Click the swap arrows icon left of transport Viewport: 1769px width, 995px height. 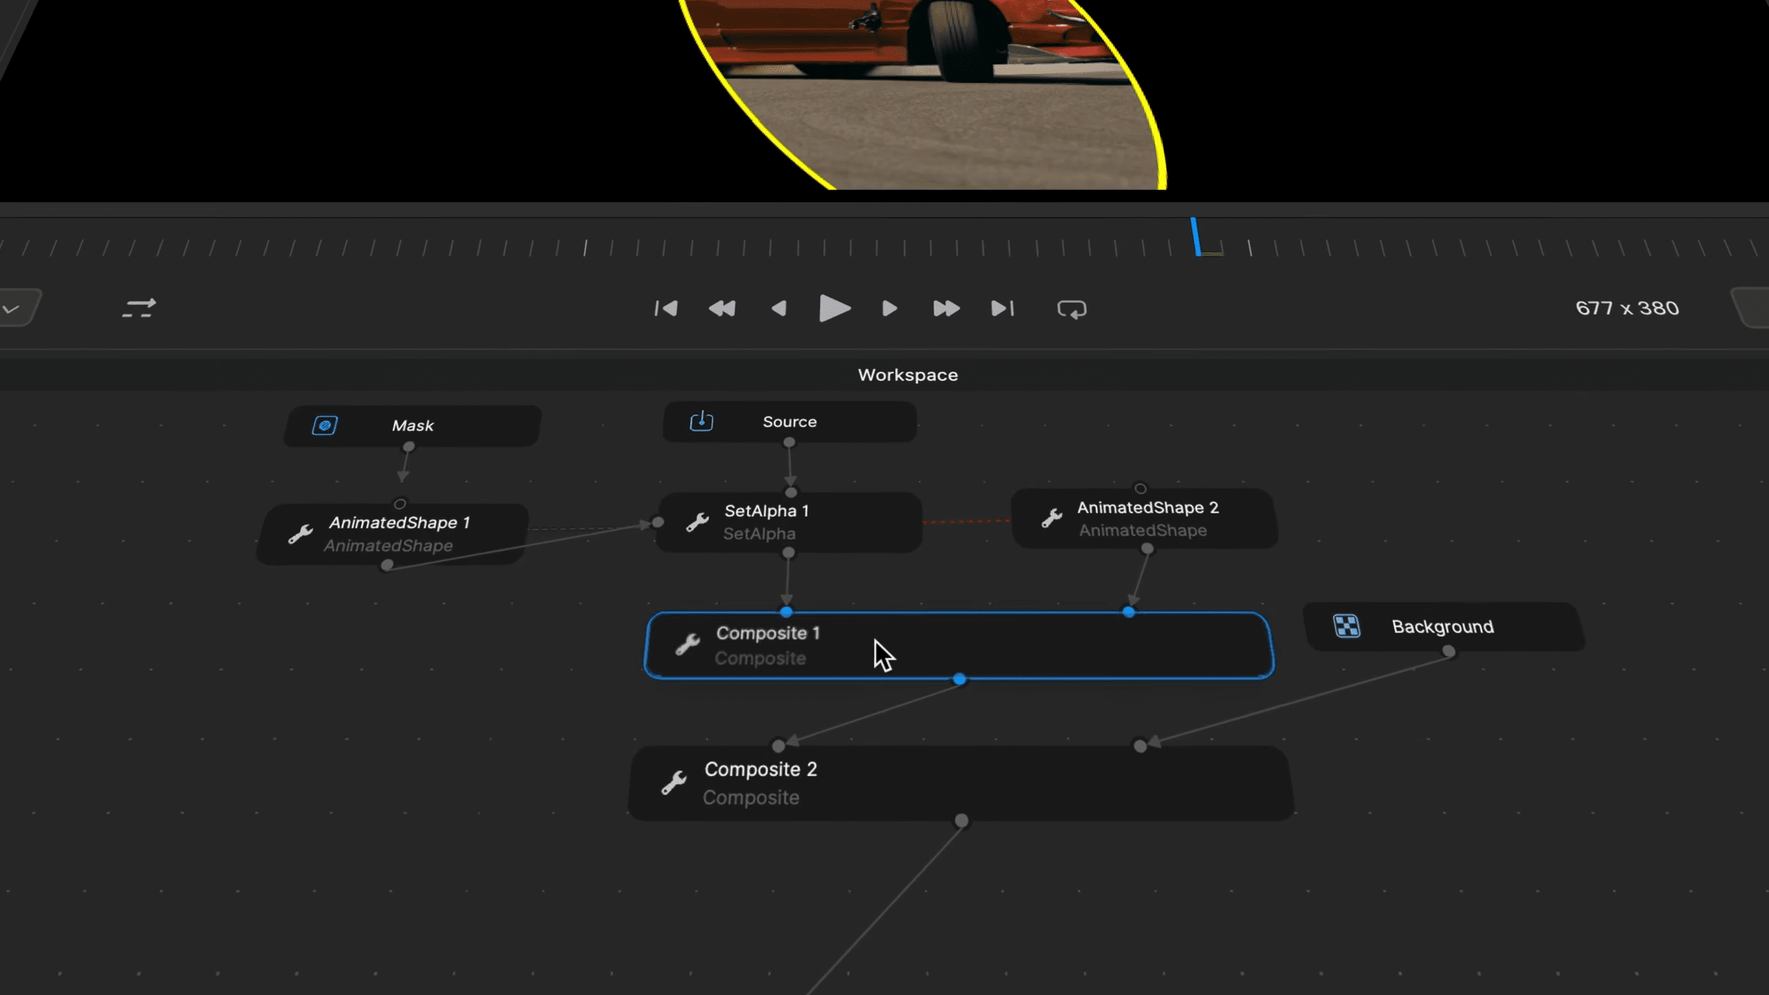pos(139,308)
